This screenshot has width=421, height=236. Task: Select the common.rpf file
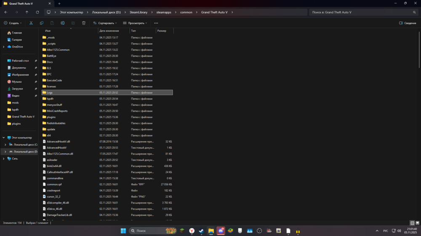click(107, 184)
